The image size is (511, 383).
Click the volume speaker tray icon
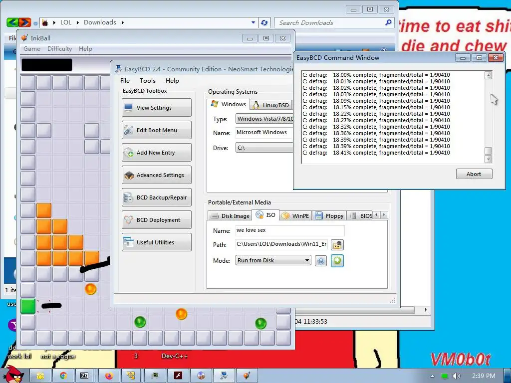coord(457,376)
